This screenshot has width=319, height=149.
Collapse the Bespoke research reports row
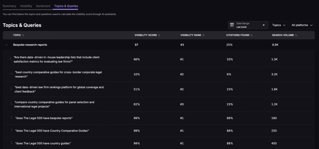pyautogui.click(x=6, y=45)
